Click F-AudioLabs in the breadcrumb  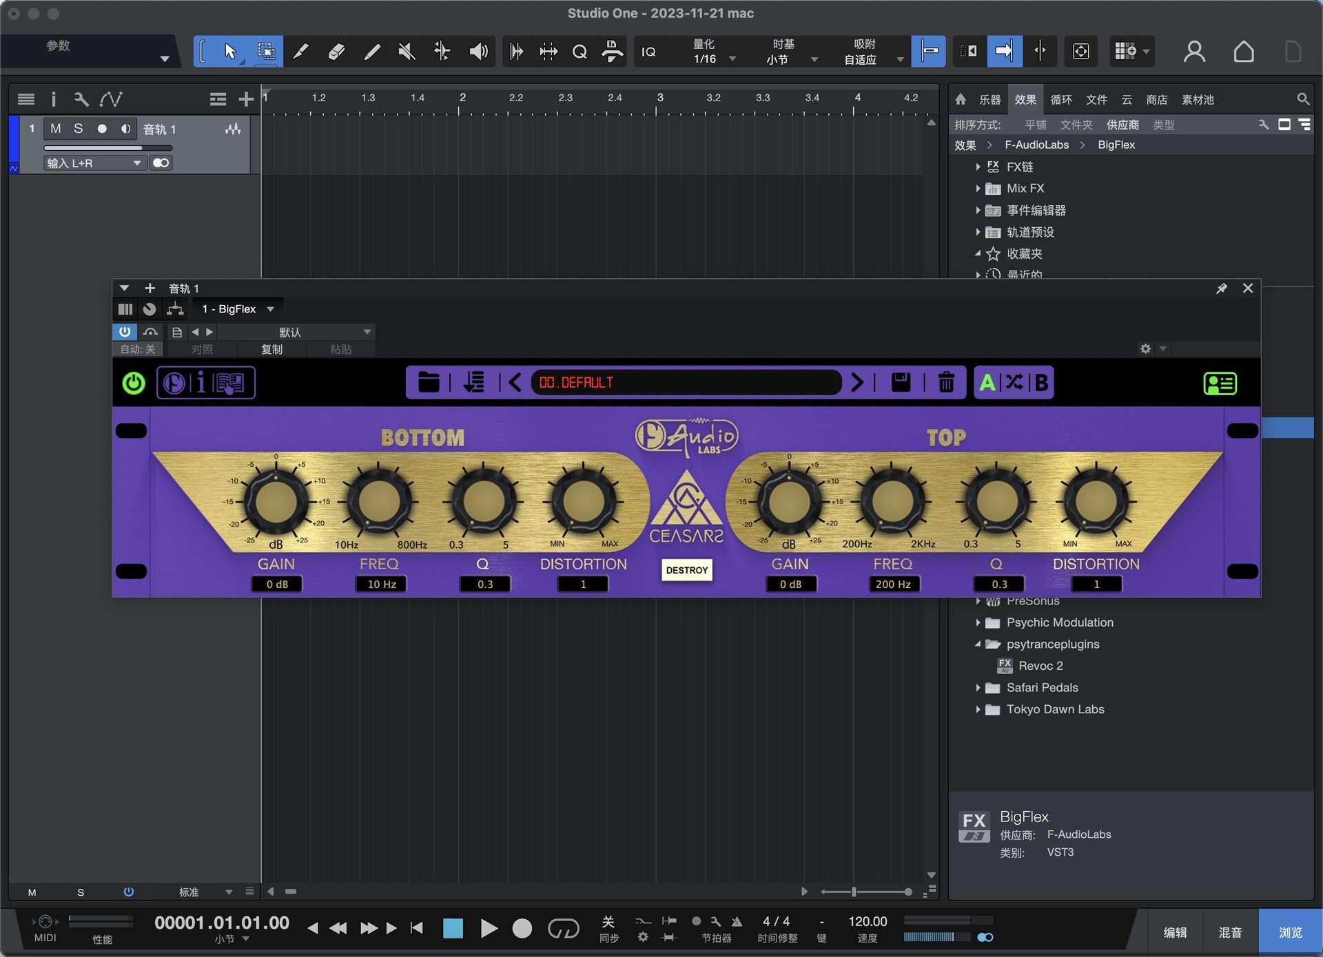(1036, 145)
